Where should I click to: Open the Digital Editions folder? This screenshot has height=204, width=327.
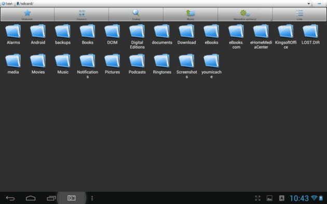(137, 37)
